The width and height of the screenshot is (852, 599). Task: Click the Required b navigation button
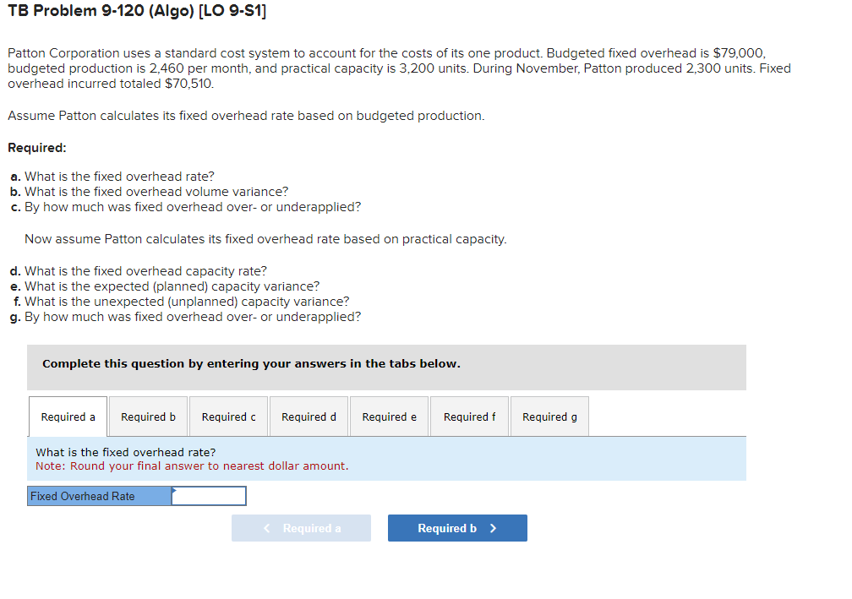tap(457, 527)
